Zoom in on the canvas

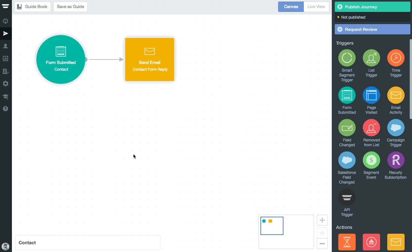pyautogui.click(x=322, y=233)
